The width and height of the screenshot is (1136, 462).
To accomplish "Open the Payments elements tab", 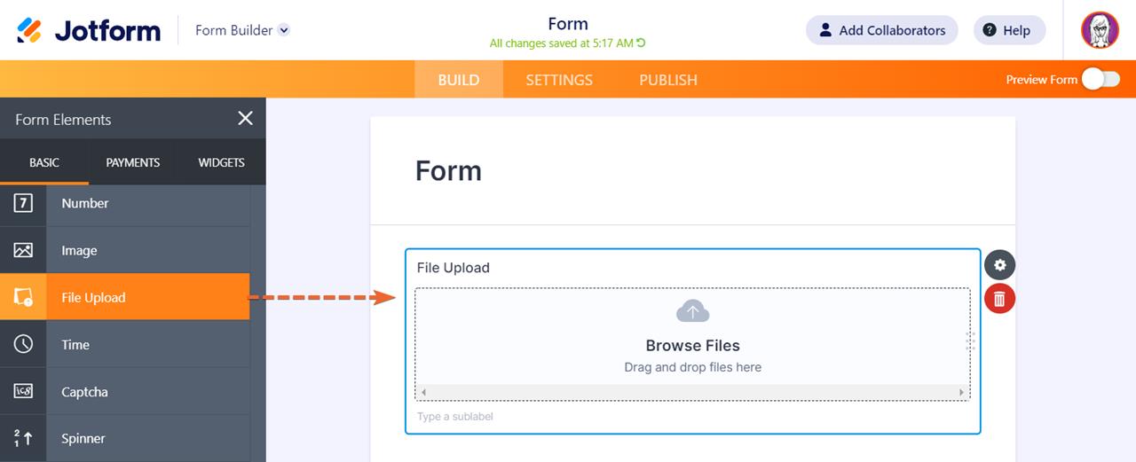I will coord(133,162).
